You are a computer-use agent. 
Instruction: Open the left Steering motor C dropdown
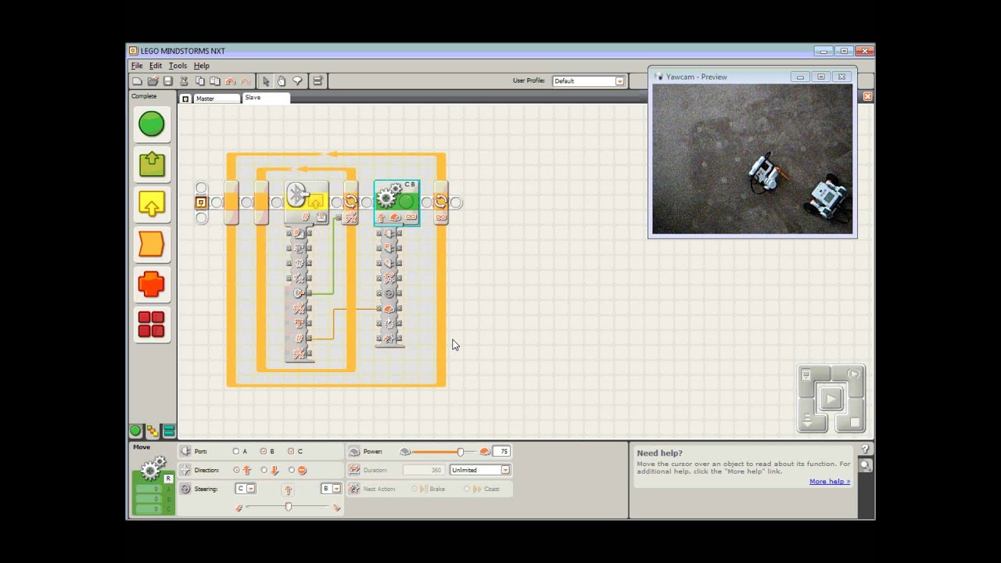250,489
